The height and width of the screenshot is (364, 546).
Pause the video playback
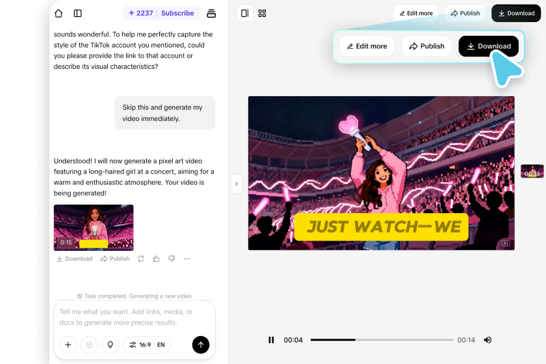(x=271, y=340)
